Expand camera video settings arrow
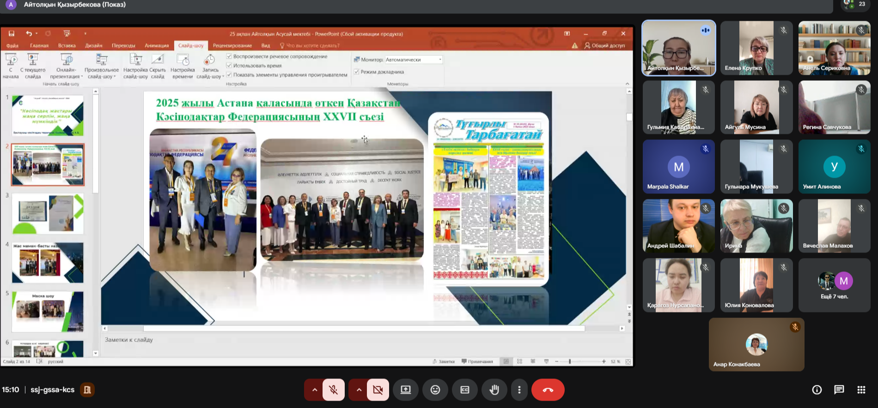878x408 pixels. (x=359, y=390)
